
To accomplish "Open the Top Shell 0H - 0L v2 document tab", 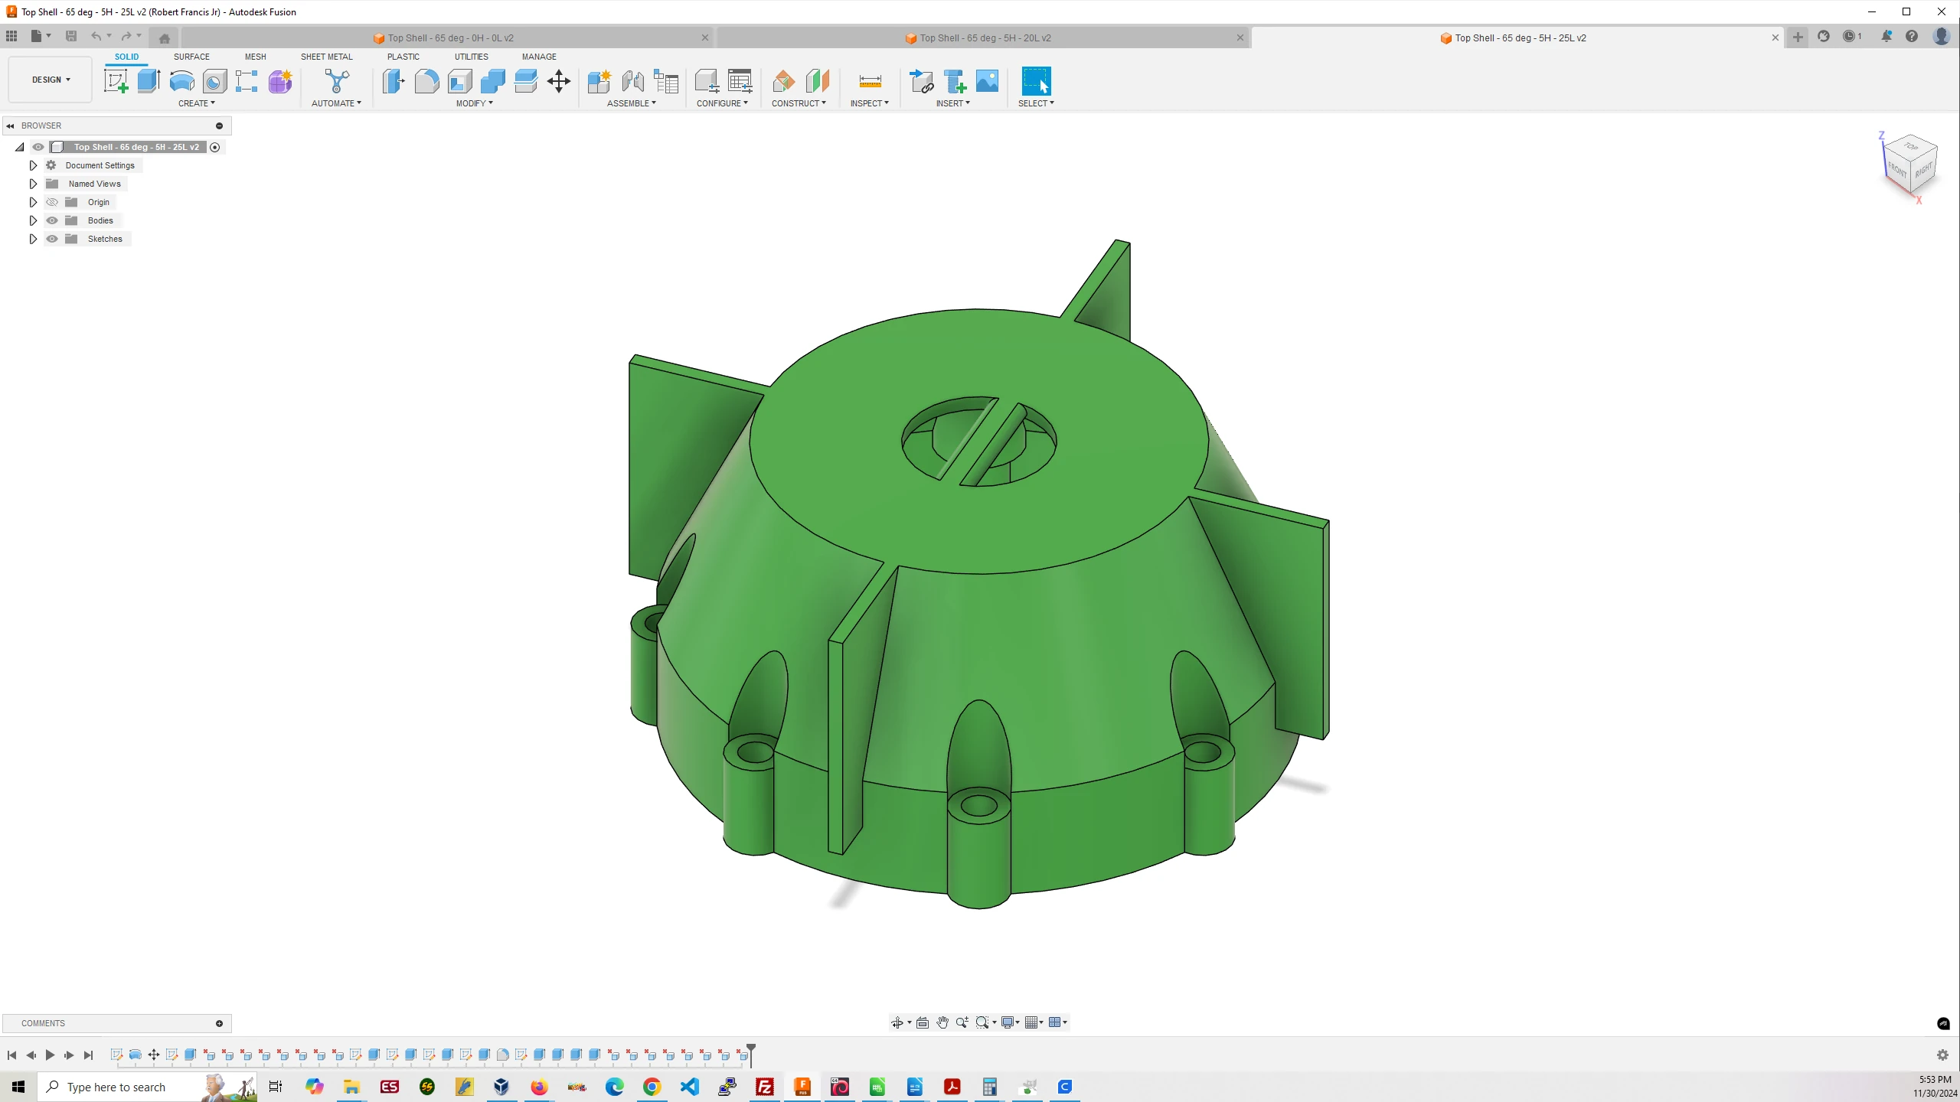I will [448, 37].
